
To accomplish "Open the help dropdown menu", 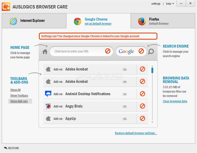I will [170, 4].
